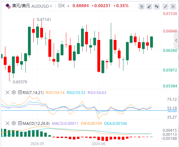Collapse chart with shrink arrows icon
This screenshot has width=179, height=147.
point(165,7)
